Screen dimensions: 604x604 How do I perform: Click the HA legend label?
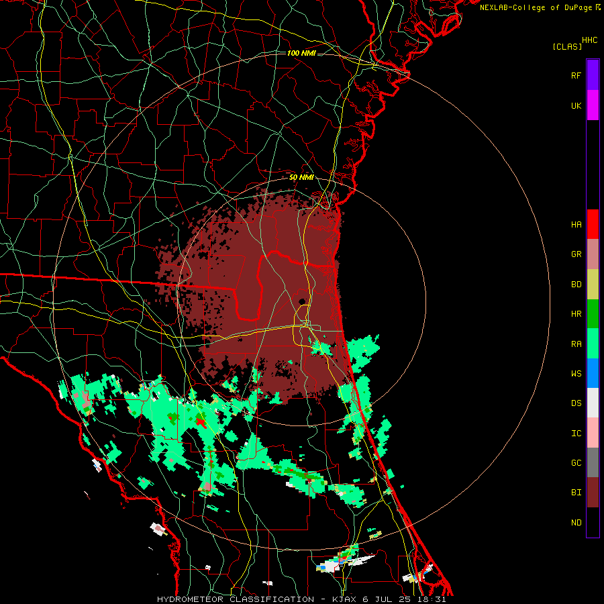click(x=576, y=224)
